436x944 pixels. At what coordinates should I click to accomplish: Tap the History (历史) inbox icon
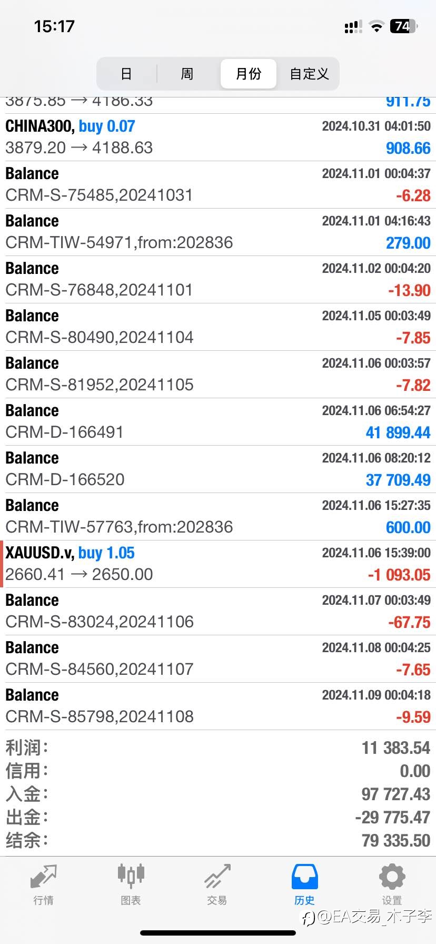pos(304,877)
